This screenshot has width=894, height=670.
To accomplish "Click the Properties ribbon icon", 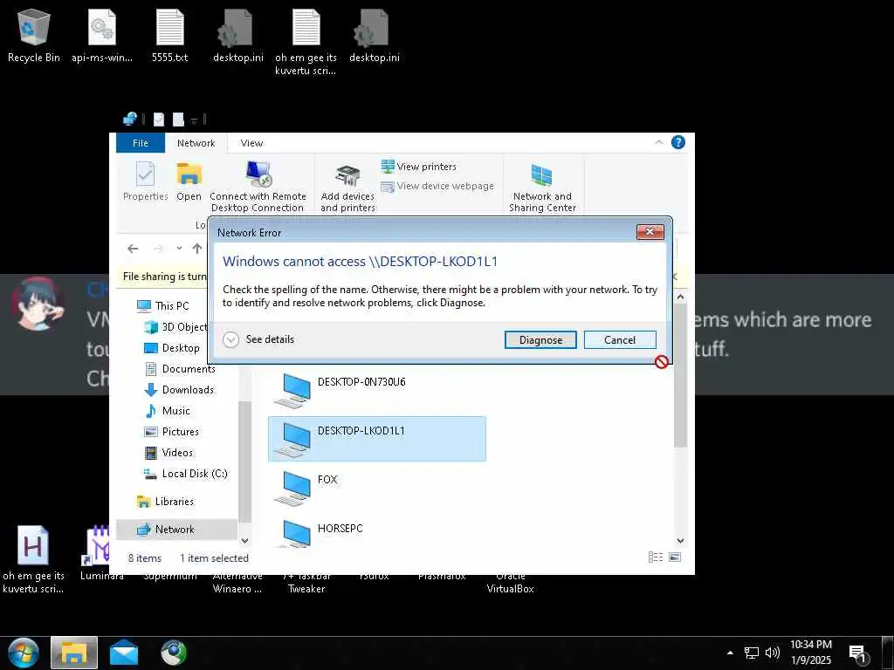I will tap(146, 181).
